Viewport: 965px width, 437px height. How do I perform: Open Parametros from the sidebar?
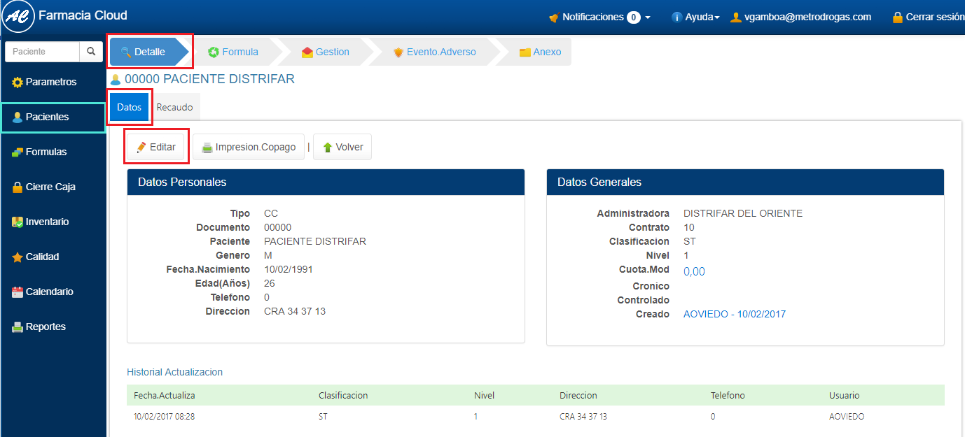click(51, 82)
